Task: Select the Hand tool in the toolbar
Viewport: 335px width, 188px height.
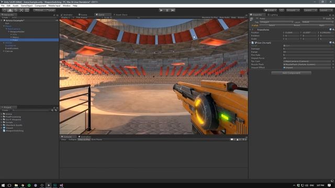Action: [4, 10]
